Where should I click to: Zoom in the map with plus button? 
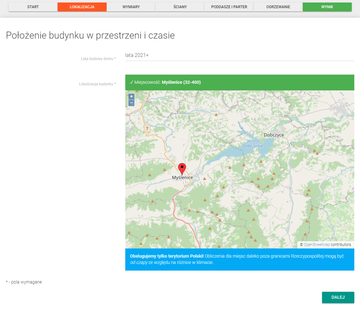coord(131,97)
